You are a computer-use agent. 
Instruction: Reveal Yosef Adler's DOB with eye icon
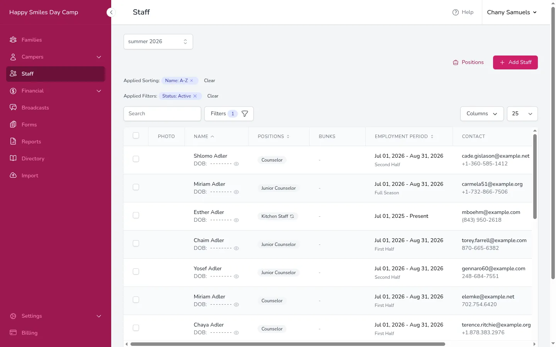click(236, 276)
